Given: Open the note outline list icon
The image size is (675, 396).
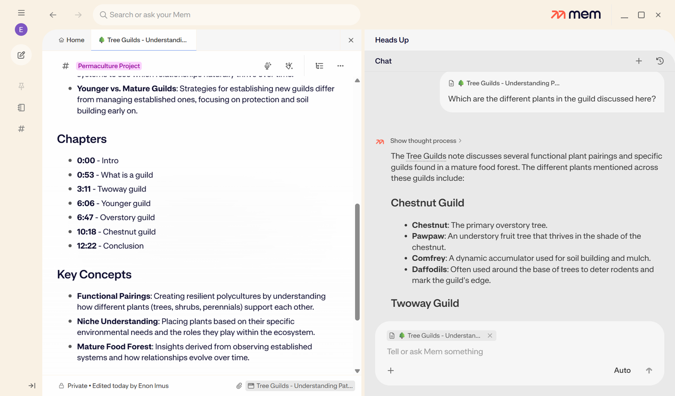Looking at the screenshot, I should click(319, 66).
